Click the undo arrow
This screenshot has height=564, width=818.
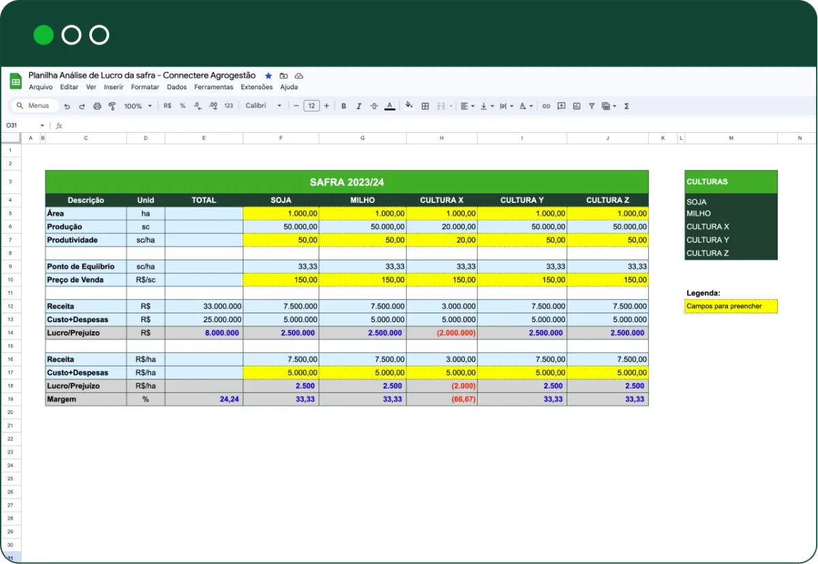67,106
